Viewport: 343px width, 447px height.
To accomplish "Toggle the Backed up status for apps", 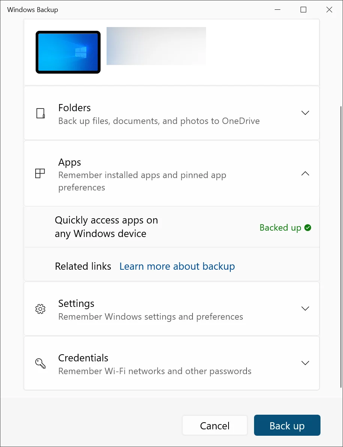I will (x=285, y=228).
